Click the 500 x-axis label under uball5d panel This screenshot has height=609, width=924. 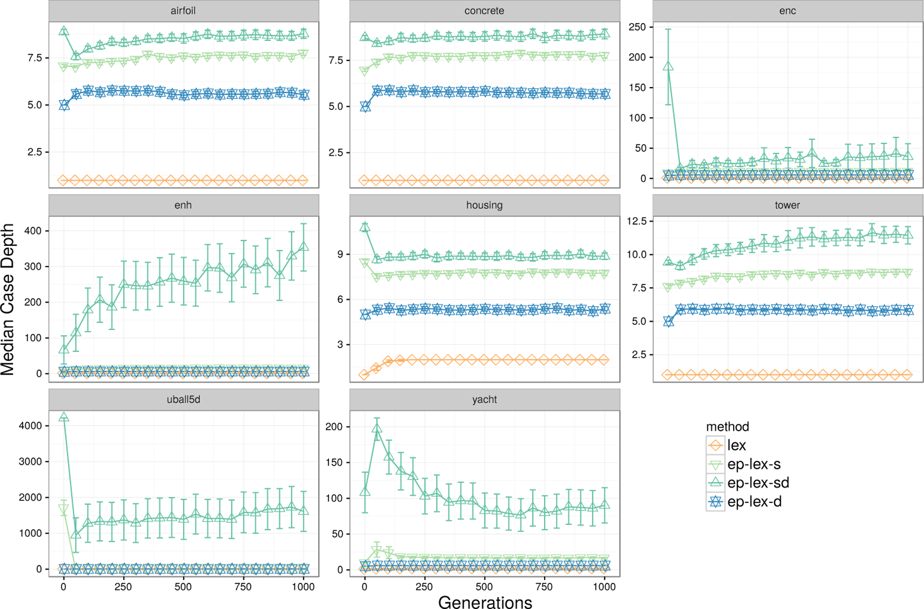click(183, 587)
